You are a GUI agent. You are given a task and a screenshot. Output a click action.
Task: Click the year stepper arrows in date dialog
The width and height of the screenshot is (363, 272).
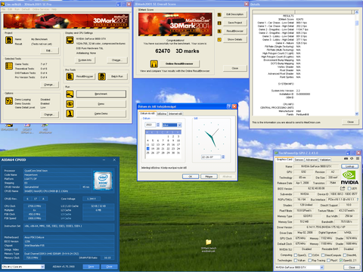[x=158, y=125]
